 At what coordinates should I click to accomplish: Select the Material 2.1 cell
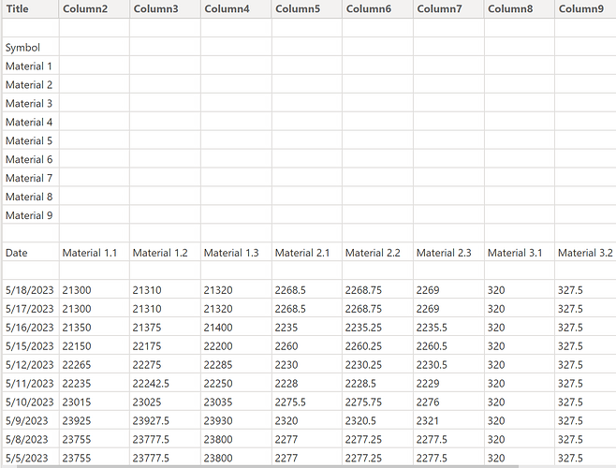[307, 253]
